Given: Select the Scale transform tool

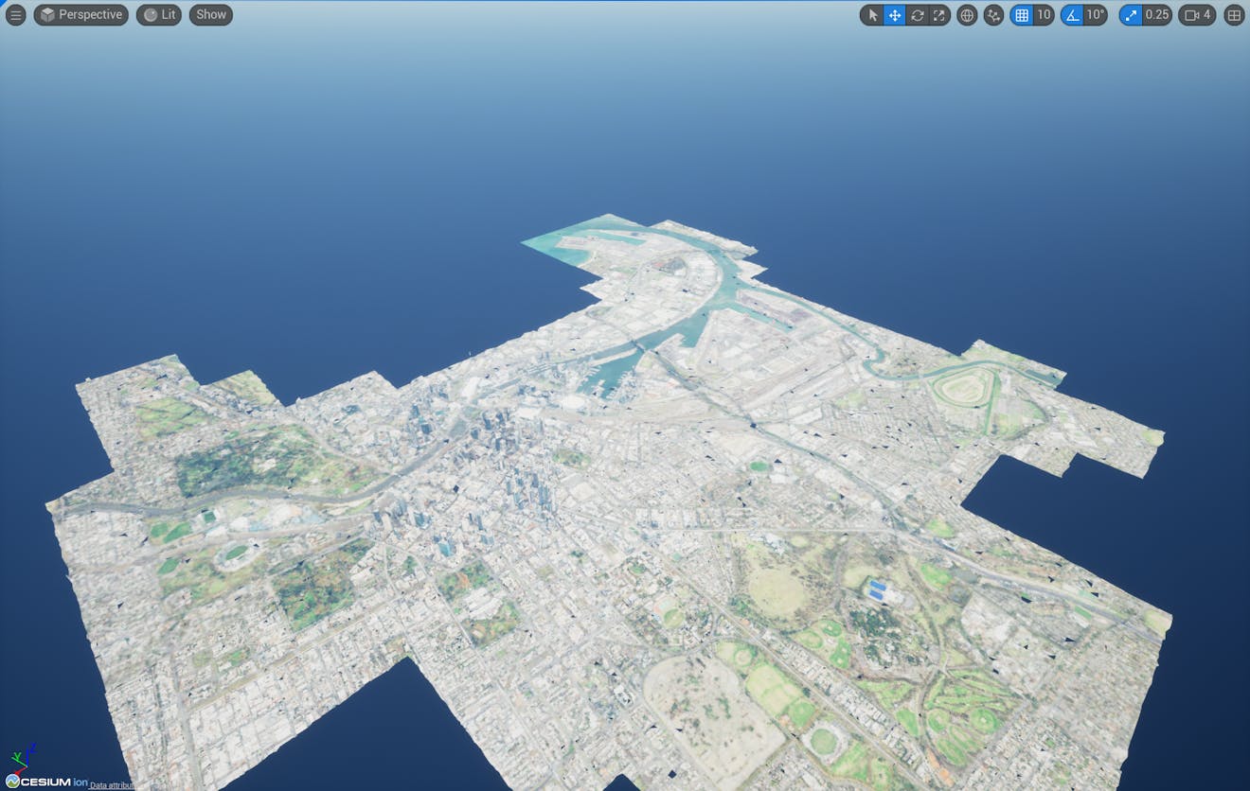Looking at the screenshot, I should click(x=938, y=14).
